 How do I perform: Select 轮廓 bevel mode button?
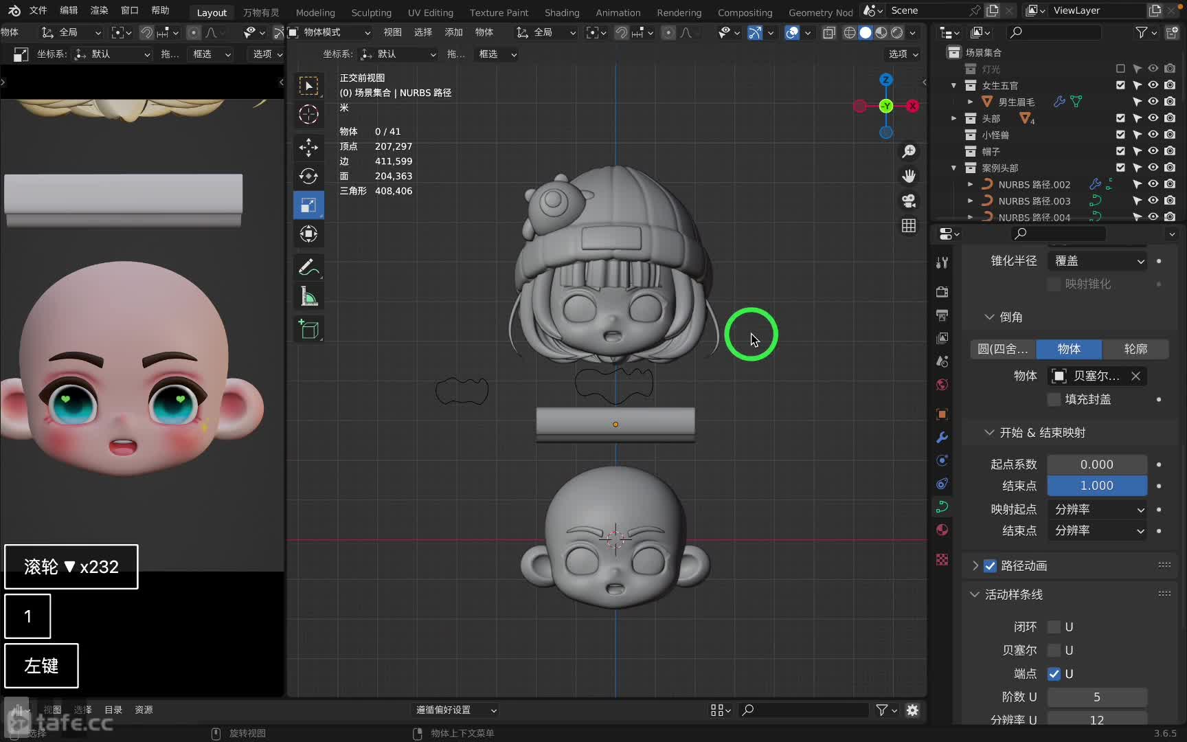[x=1135, y=349]
